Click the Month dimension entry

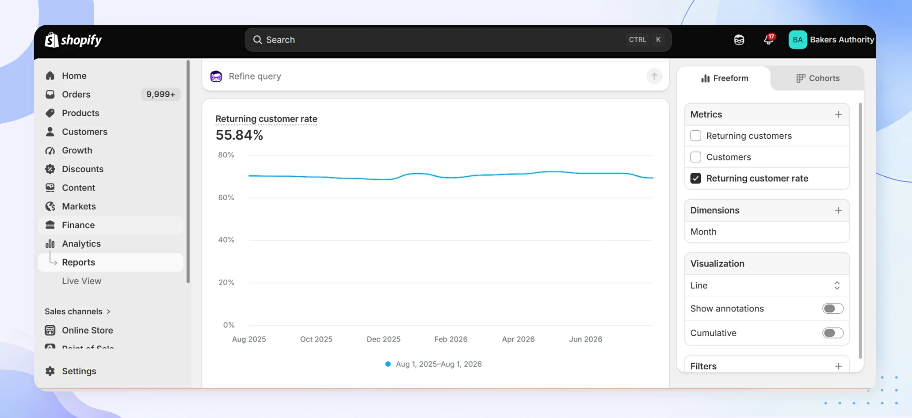pos(767,232)
